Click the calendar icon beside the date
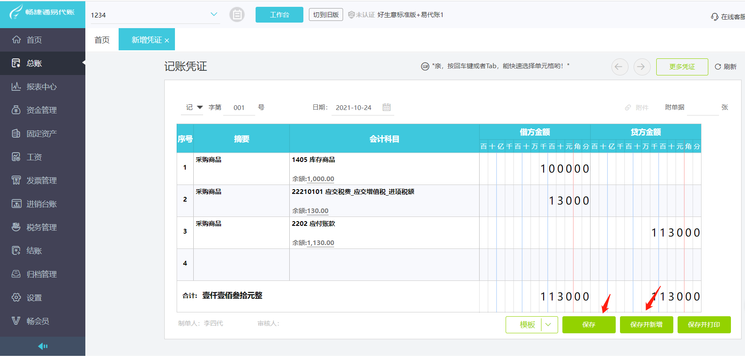 [387, 107]
